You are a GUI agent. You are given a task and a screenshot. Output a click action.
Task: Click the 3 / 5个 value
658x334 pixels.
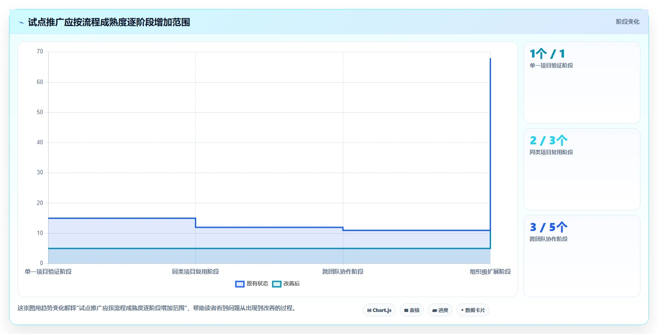coord(549,227)
